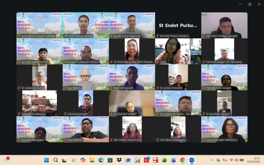This screenshot has width=264, height=165.
Task: Select Pdt. John Christian Saragih's video
Action: pos(224,25)
